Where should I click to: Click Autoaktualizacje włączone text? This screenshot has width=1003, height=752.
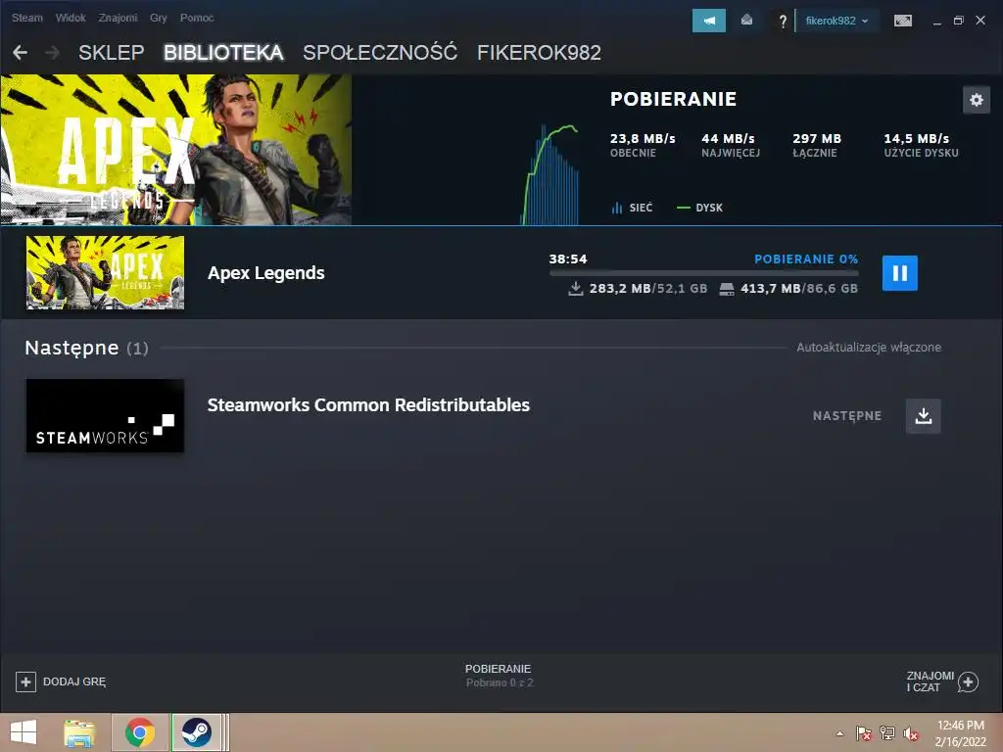[869, 348]
